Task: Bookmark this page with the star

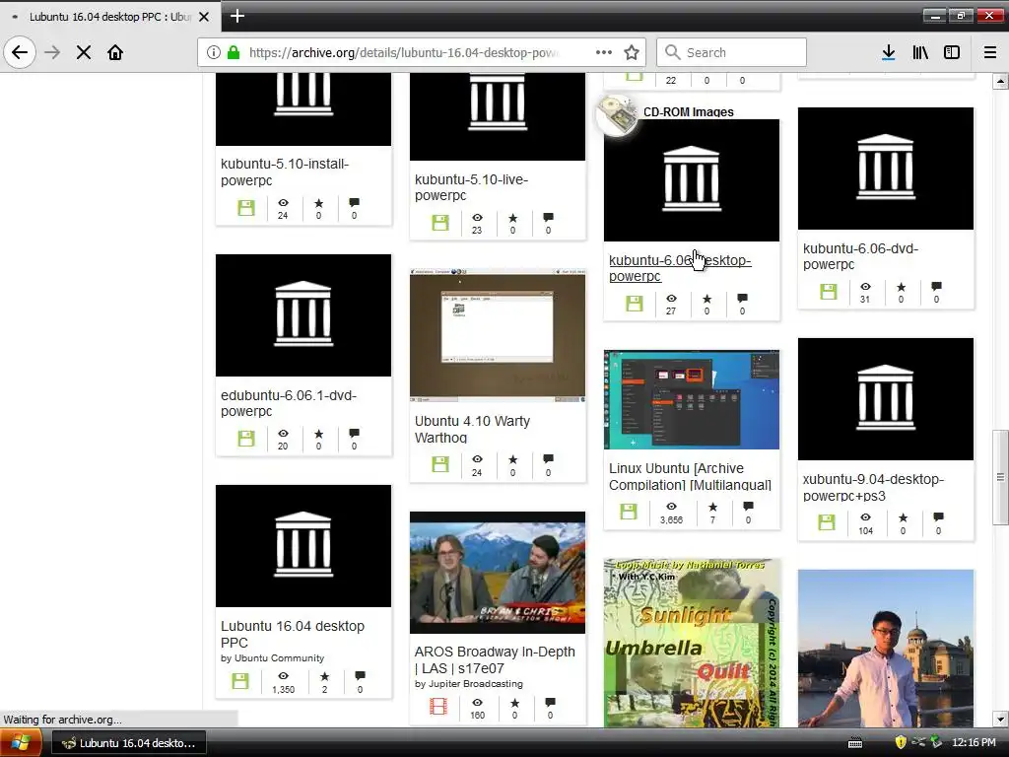Action: 632,53
